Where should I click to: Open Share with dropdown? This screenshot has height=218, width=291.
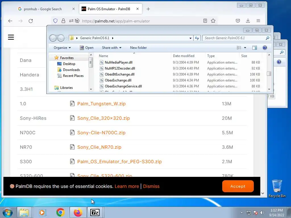click(x=111, y=48)
